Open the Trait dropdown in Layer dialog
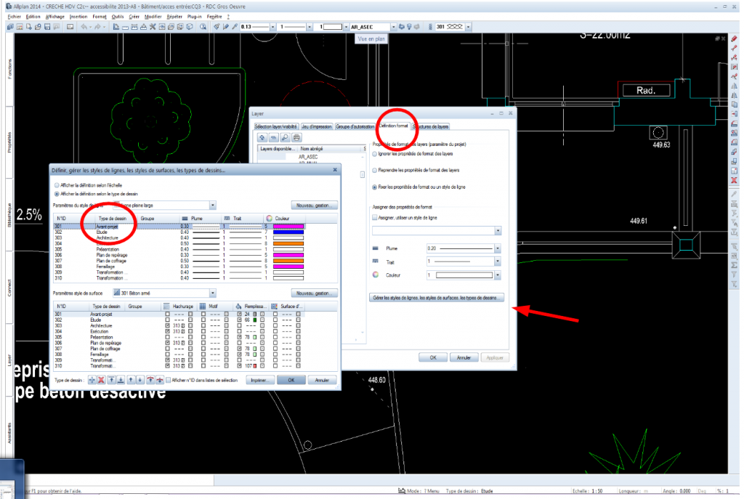This screenshot has width=744, height=499. click(498, 261)
